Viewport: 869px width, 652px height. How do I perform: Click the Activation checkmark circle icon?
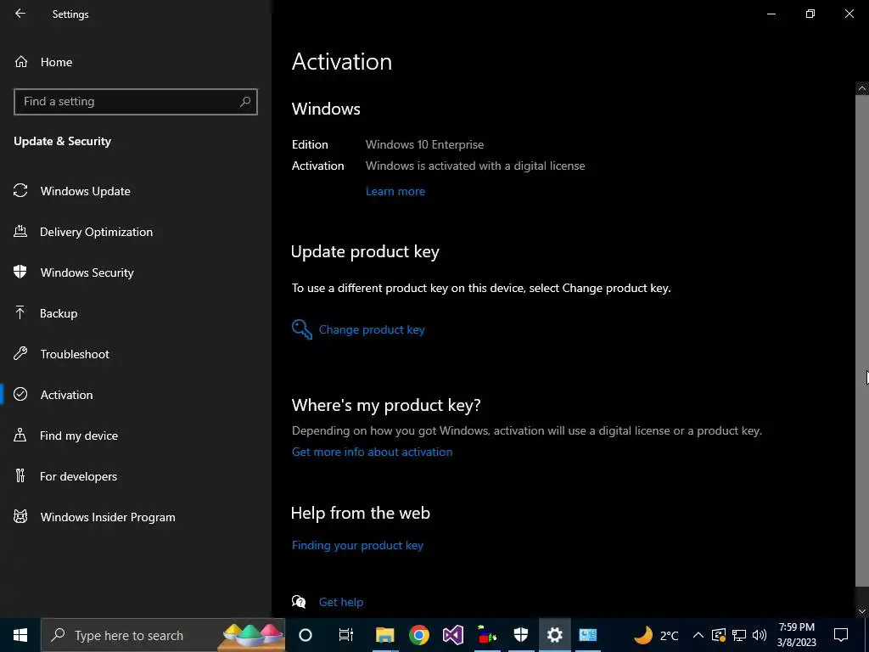tap(20, 394)
